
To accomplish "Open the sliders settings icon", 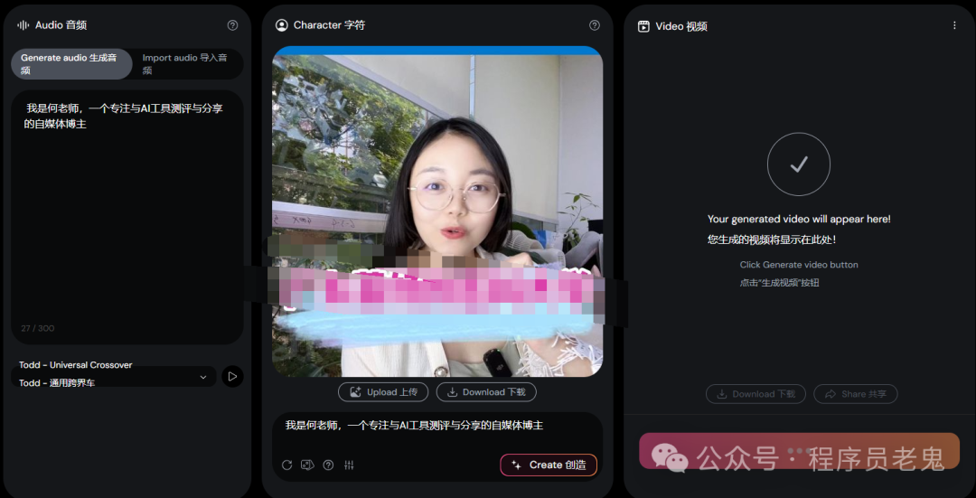I will point(349,465).
